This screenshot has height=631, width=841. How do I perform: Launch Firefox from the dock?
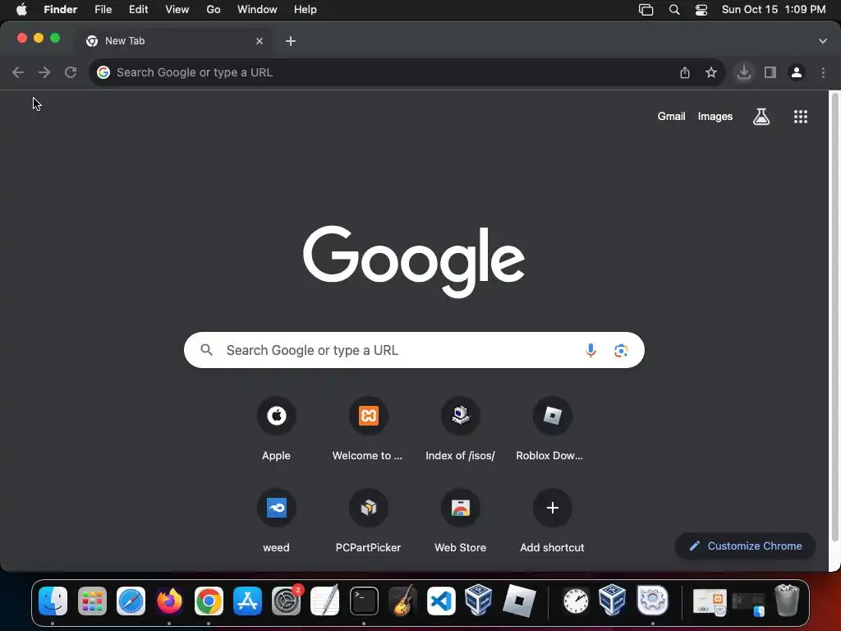[169, 601]
